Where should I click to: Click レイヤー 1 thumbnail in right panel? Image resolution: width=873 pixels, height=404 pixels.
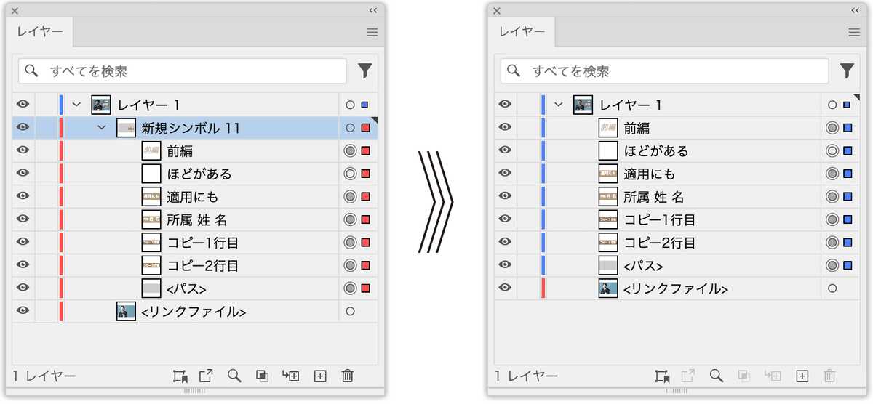point(583,105)
